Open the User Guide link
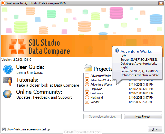The height and width of the screenshot is (134, 165). point(30,67)
